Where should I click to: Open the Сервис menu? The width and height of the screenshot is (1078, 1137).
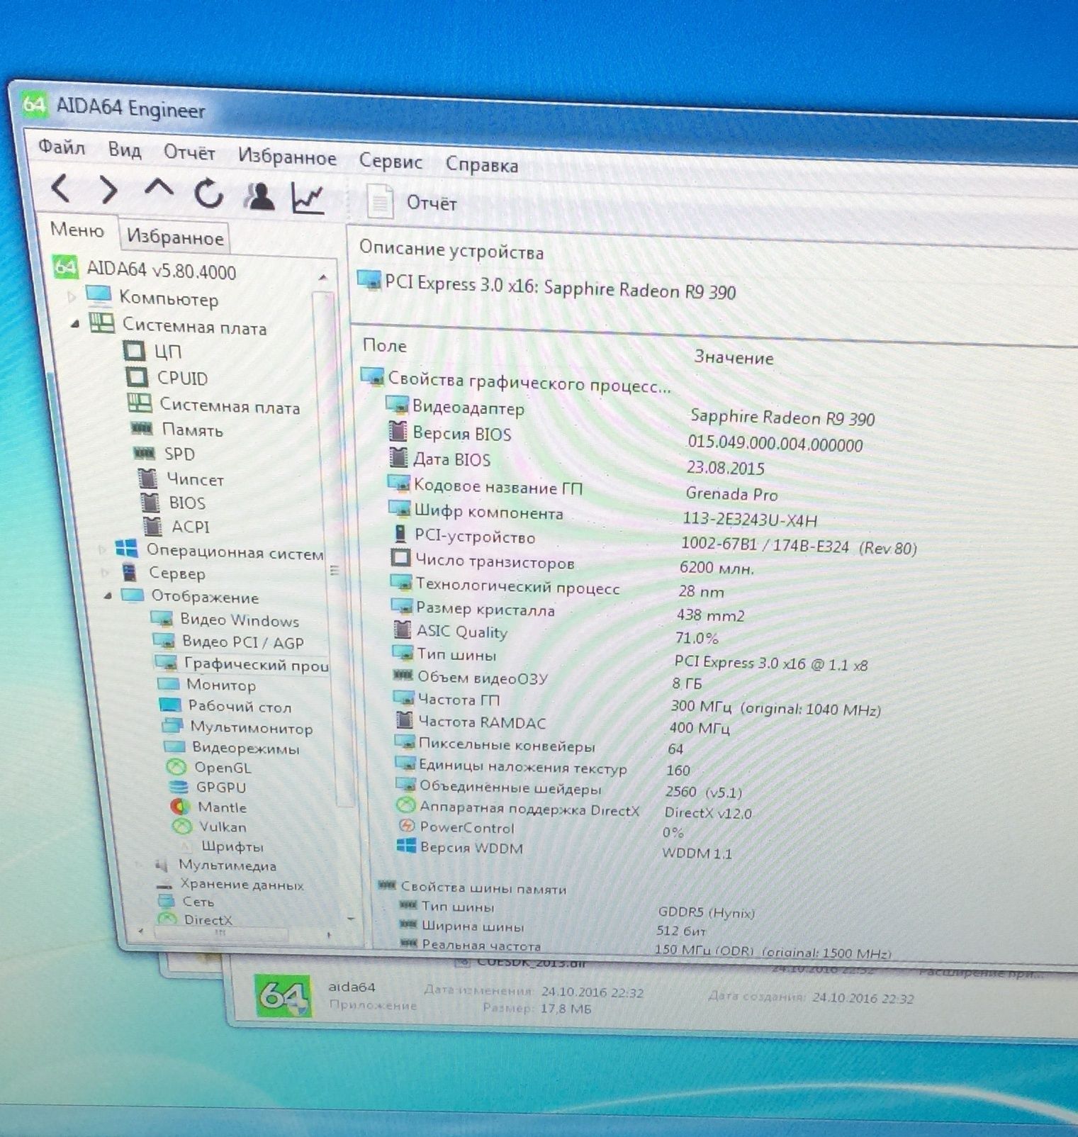pos(391,162)
